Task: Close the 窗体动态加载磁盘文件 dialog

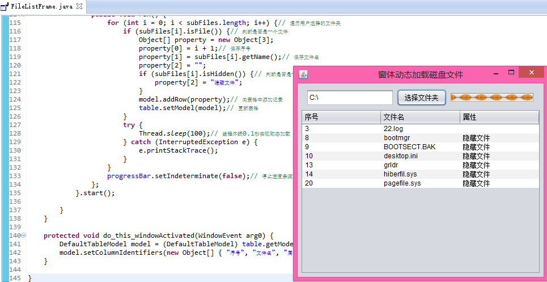Action: 531,73
